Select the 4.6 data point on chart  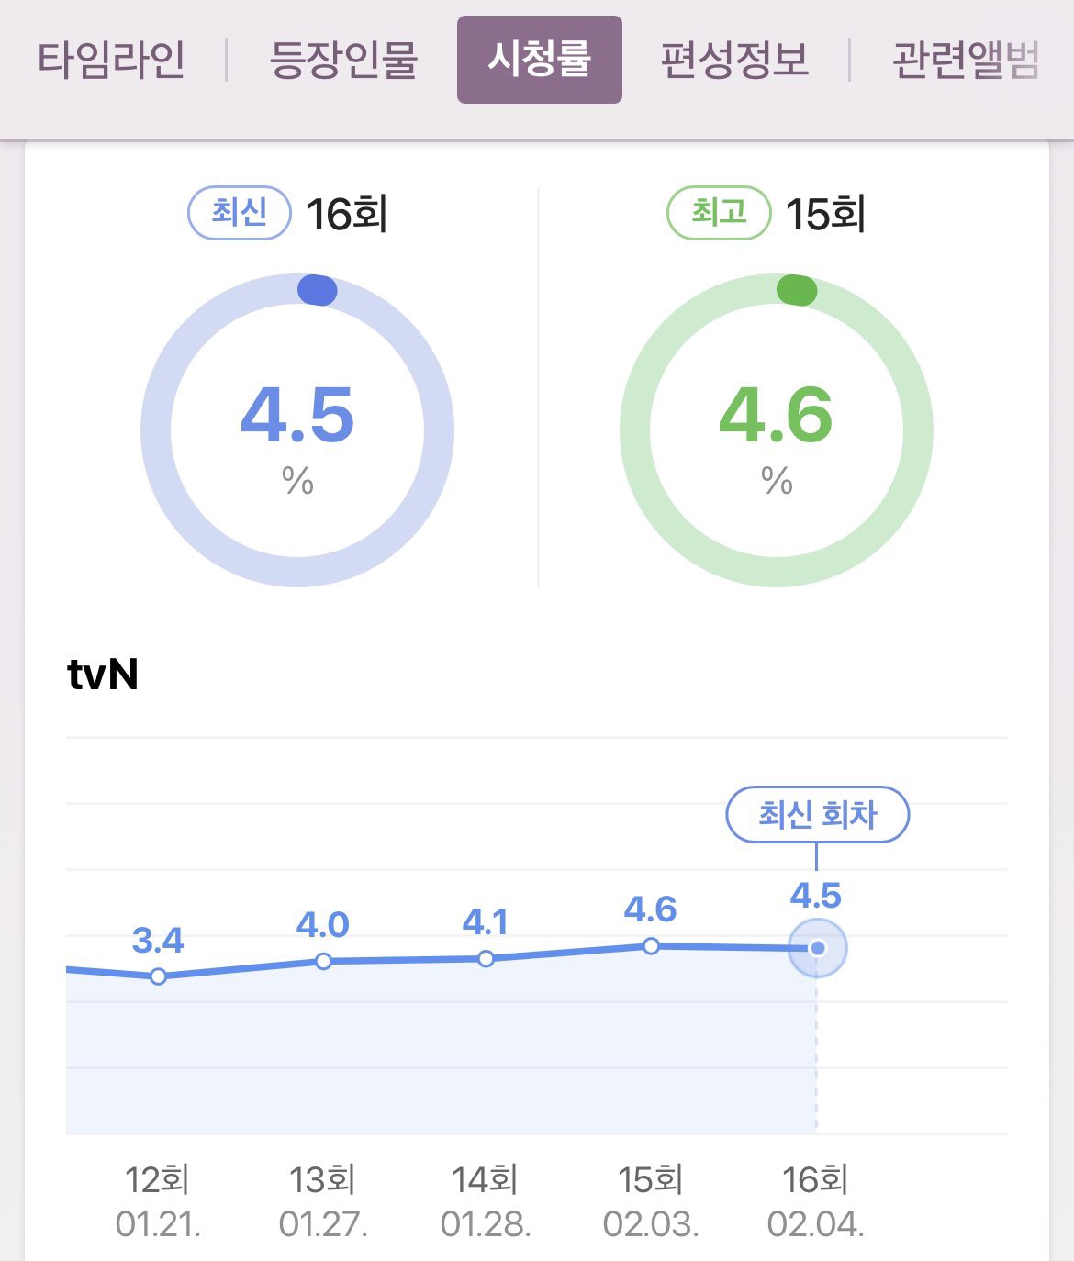point(651,945)
